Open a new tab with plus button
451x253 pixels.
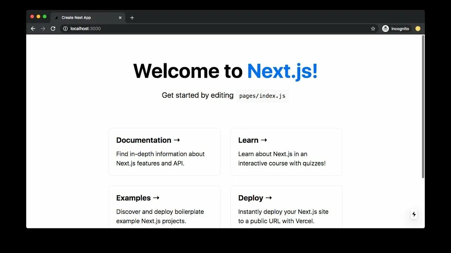coord(132,18)
